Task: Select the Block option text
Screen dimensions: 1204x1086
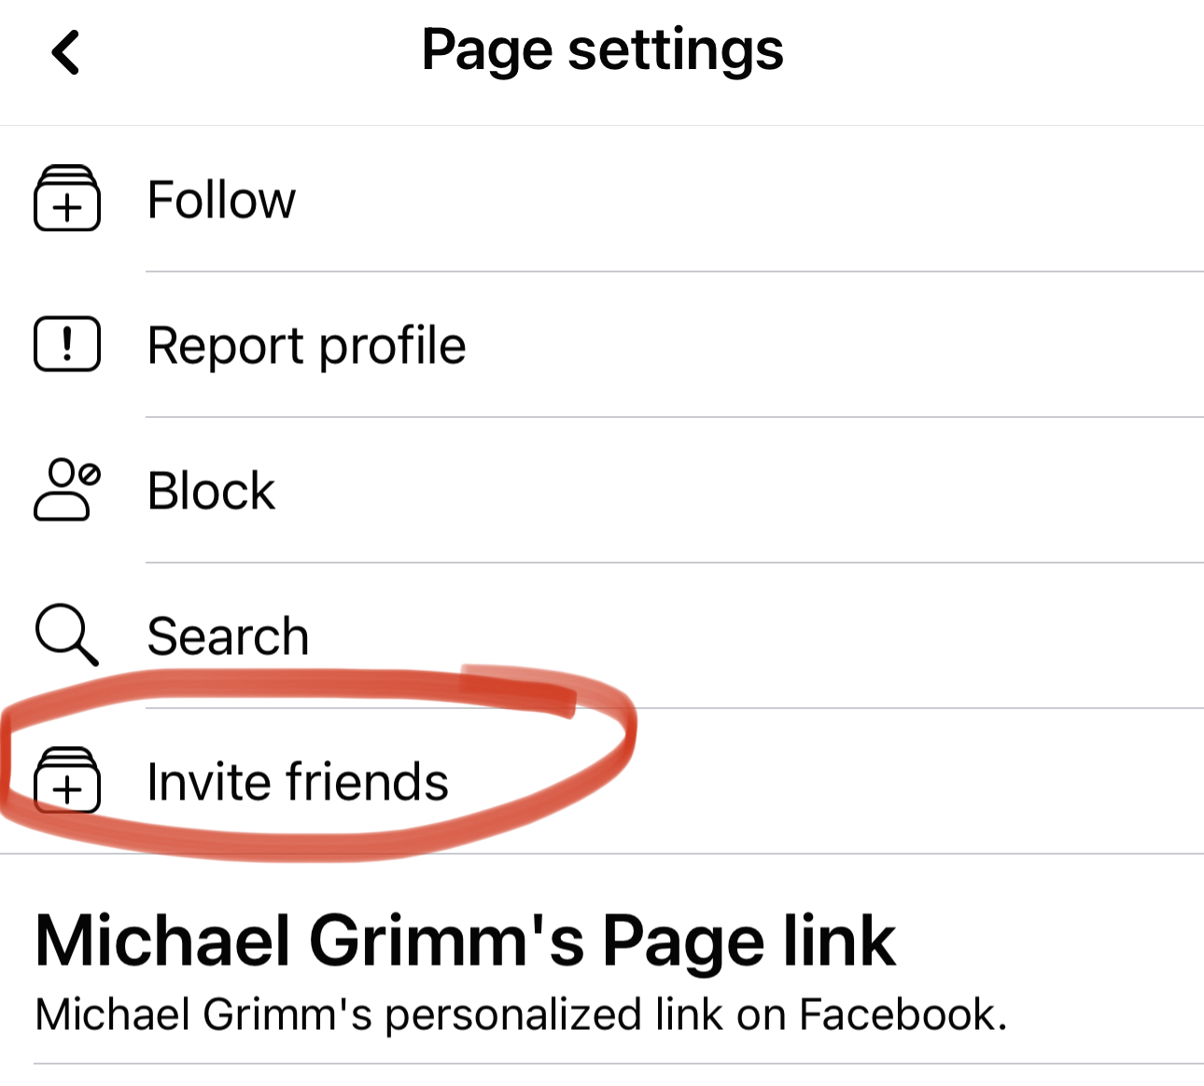Action: coord(211,491)
